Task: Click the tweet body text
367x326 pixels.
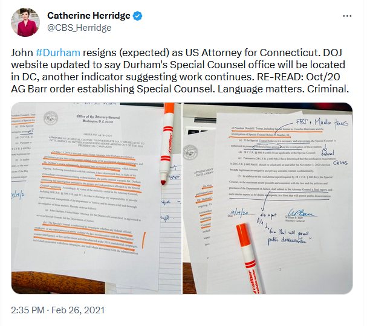Action: (180, 71)
